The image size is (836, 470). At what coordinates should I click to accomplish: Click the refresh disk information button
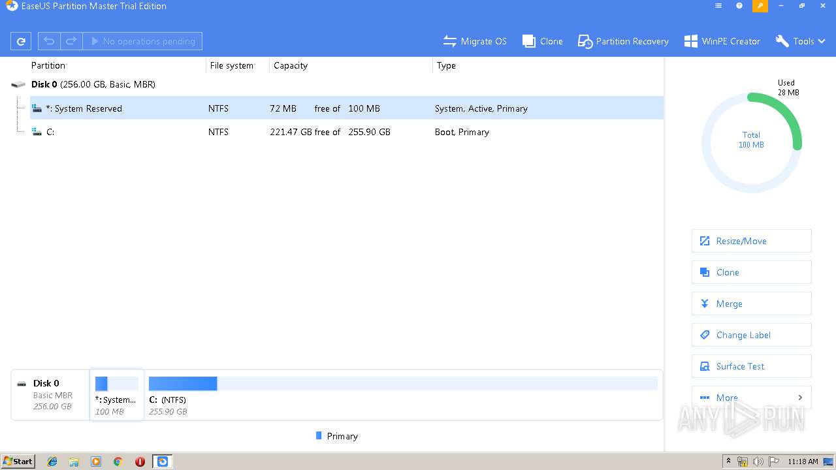(21, 41)
